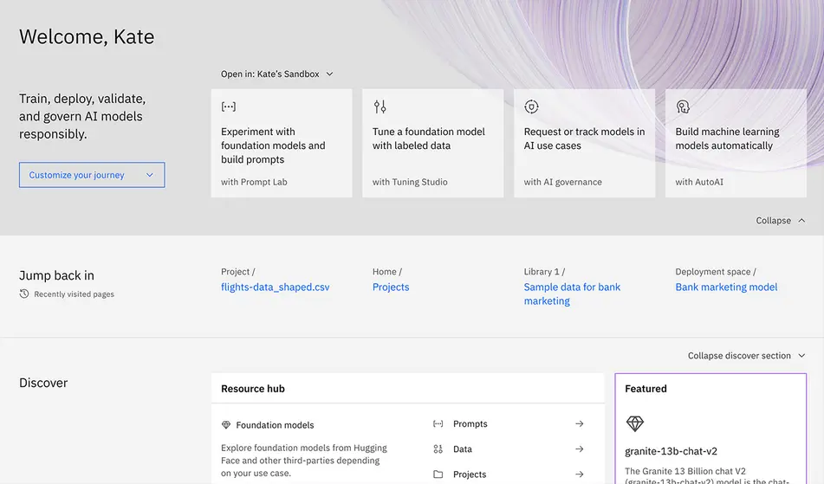Click the 'Project /' label

click(x=237, y=271)
